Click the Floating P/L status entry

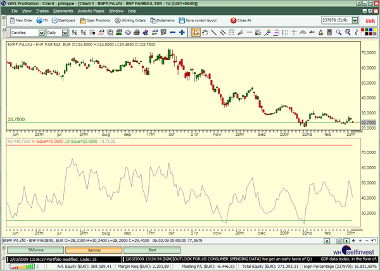[x=208, y=266]
